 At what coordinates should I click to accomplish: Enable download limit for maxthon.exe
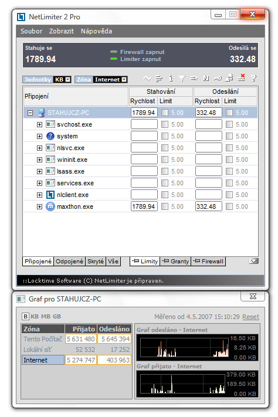click(x=165, y=206)
